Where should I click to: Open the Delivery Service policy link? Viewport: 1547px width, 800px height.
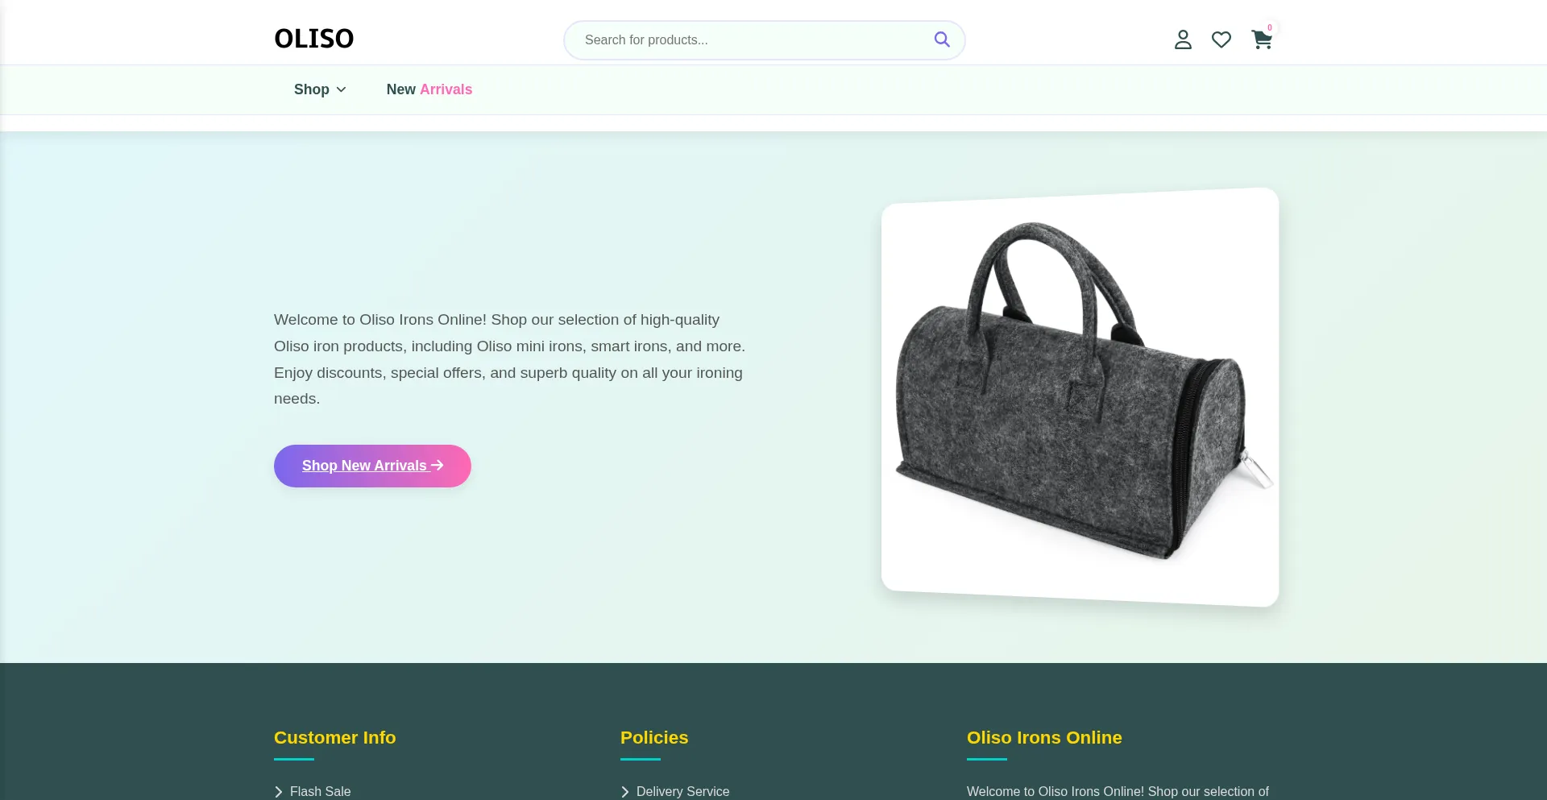pos(682,792)
